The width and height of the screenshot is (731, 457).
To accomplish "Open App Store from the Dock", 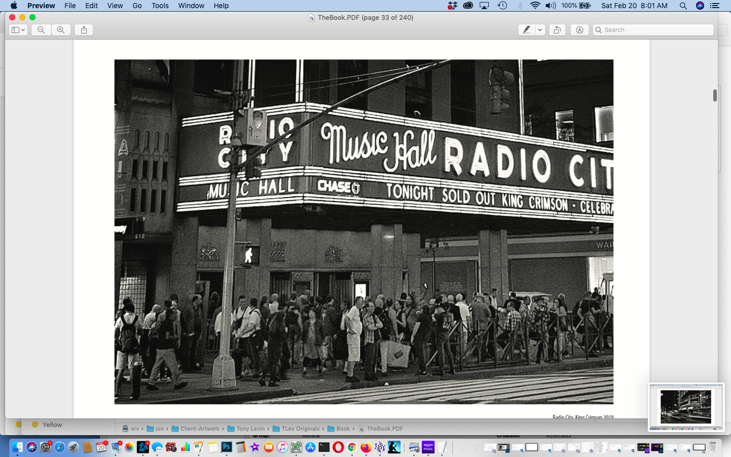I will (x=310, y=447).
